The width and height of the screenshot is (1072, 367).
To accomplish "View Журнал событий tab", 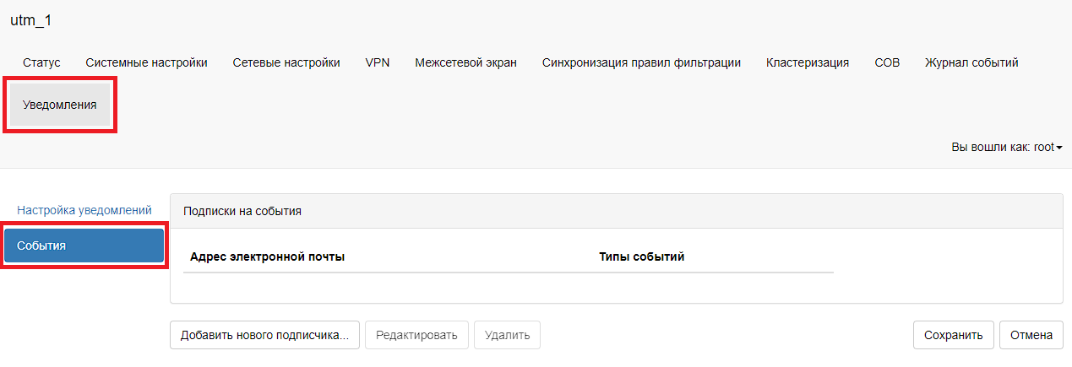I will pyautogui.click(x=971, y=62).
